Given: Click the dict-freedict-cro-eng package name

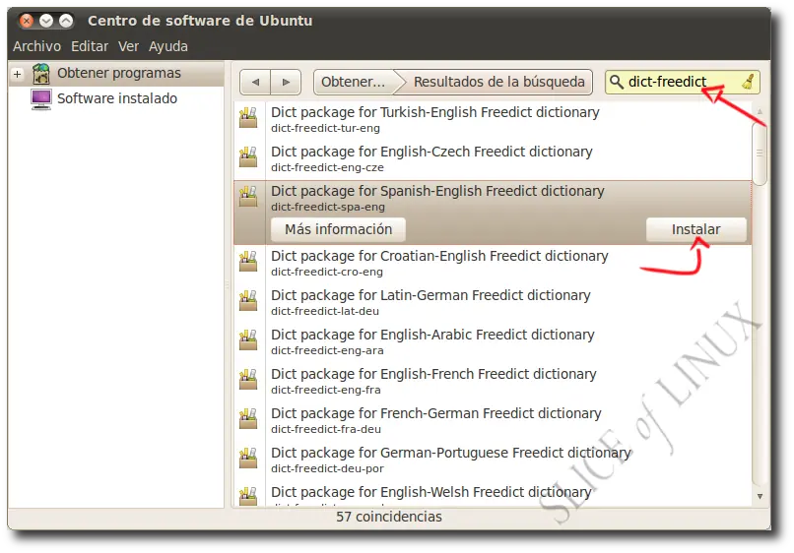Looking at the screenshot, I should (x=327, y=272).
